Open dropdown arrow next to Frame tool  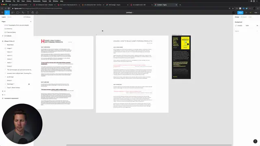[x=14, y=13]
